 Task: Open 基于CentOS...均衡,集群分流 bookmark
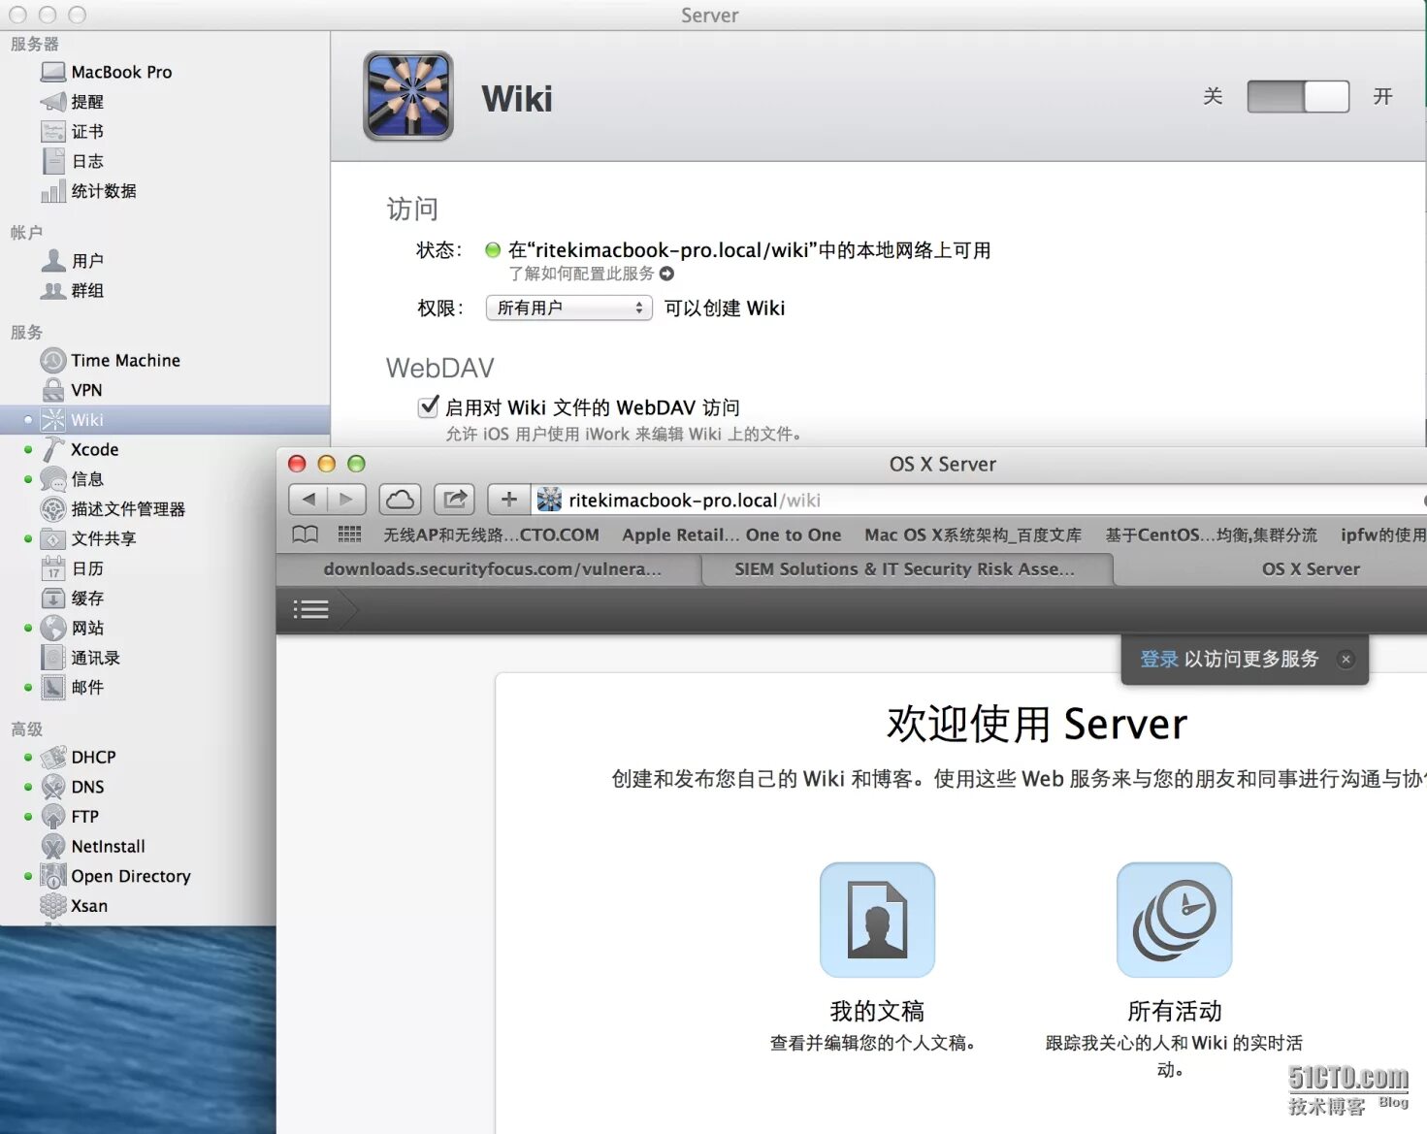(1212, 535)
